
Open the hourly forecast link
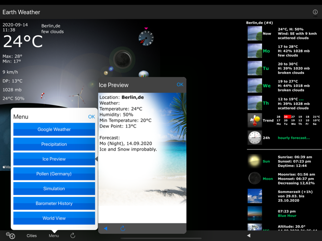[x=293, y=138]
